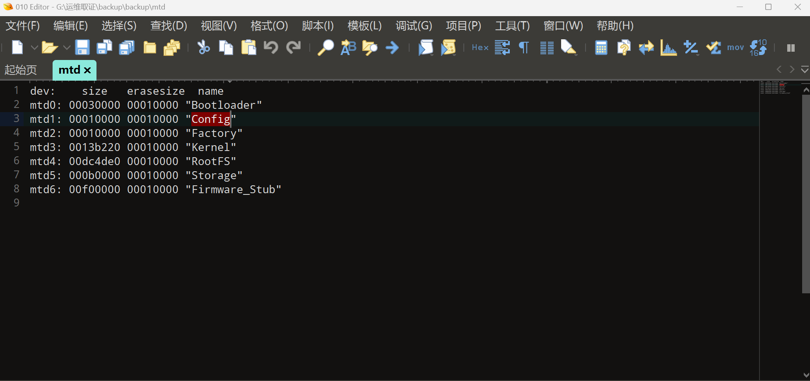This screenshot has height=381, width=810.
Task: Open the 编辑(E) menu
Action: (x=71, y=26)
